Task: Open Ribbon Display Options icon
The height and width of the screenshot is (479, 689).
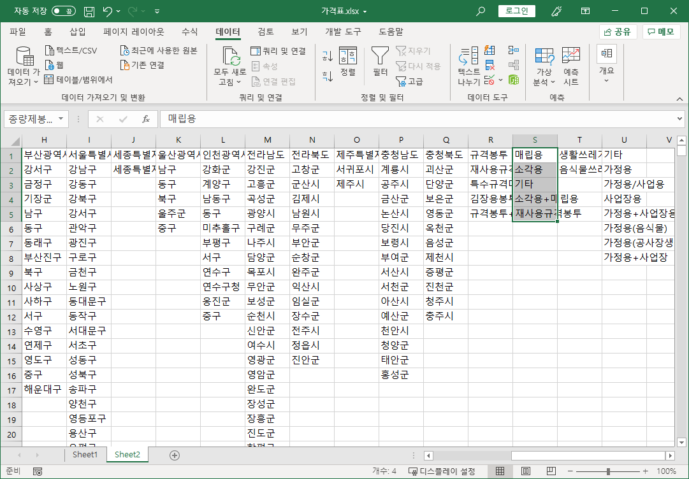Action: pos(585,11)
